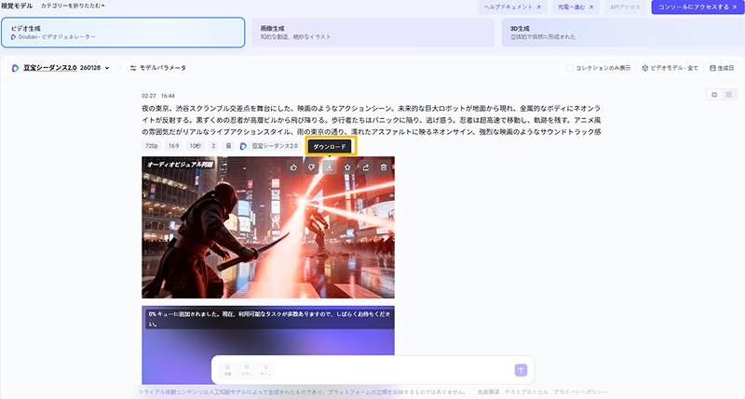Open テストプロトコル footer link

526,392
